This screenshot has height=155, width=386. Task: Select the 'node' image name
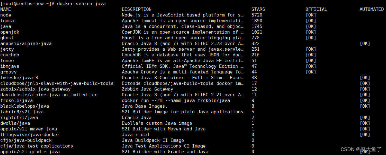pos(6,15)
